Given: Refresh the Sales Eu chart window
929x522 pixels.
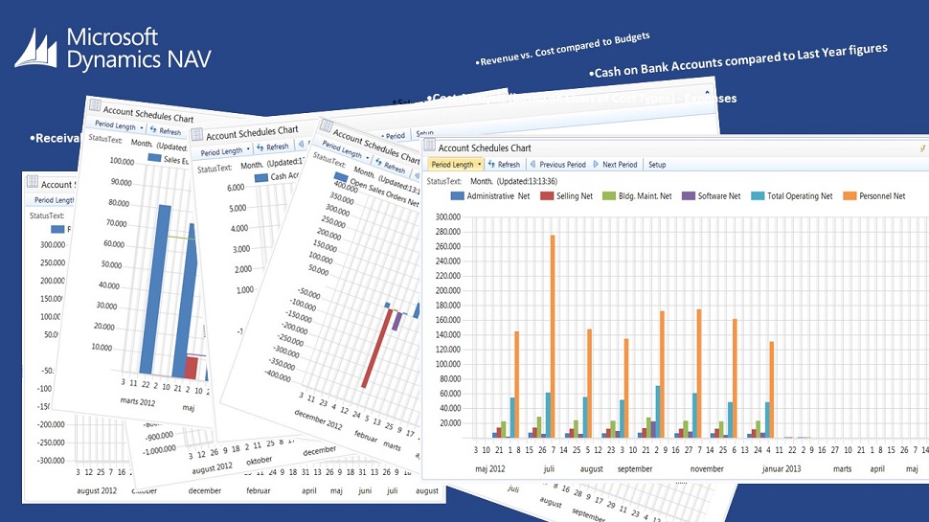Looking at the screenshot, I should [x=166, y=130].
